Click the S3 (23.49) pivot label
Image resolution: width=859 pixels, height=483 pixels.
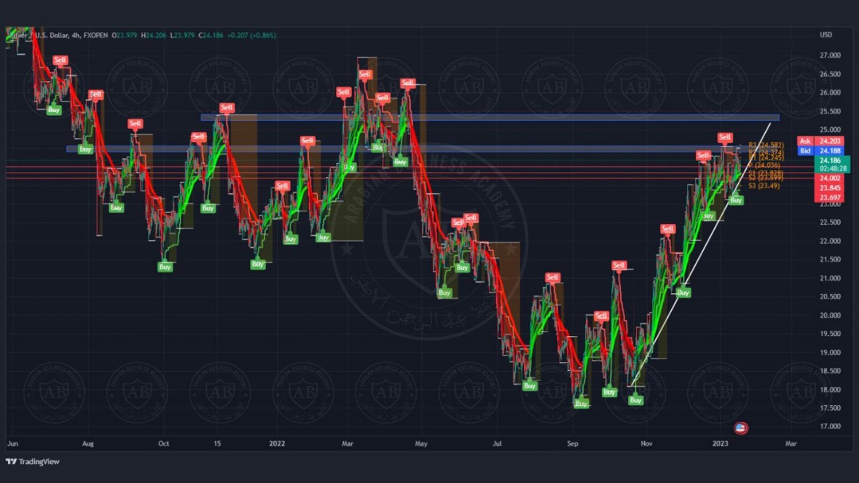(764, 186)
